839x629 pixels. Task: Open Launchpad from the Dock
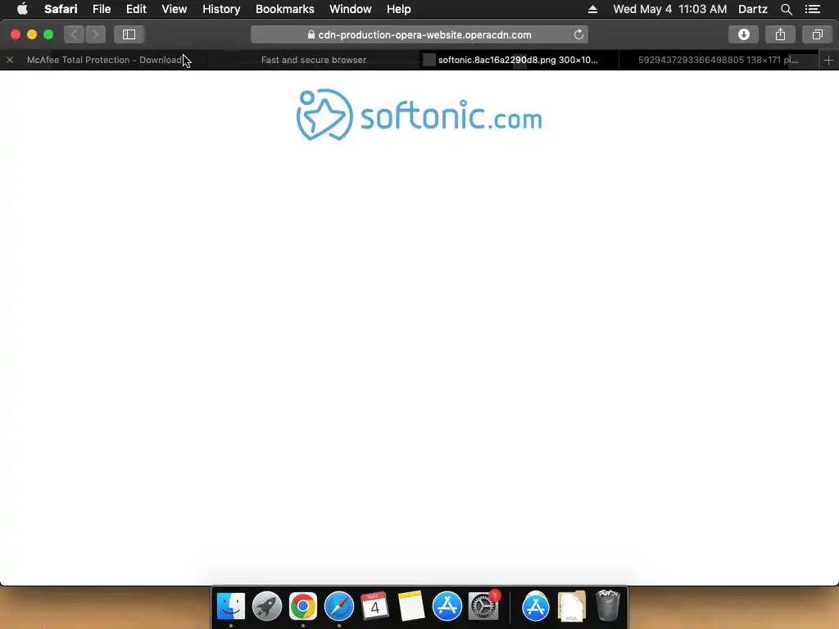(x=266, y=607)
